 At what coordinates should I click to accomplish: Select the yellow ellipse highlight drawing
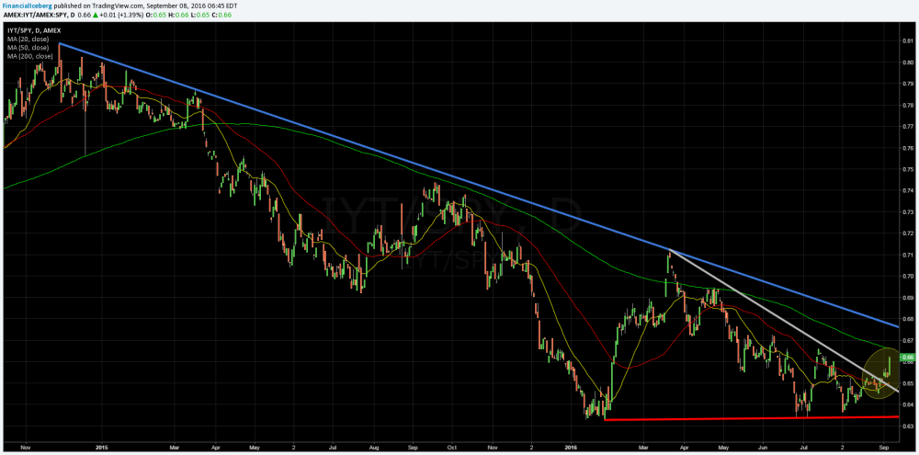[x=881, y=373]
